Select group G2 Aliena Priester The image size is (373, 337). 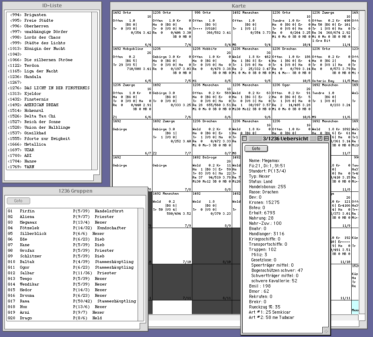pyautogui.click(x=72, y=217)
